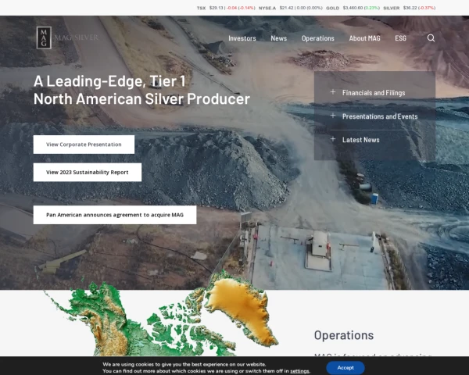This screenshot has width=469, height=375.
Task: Click the SILVER price ticker
Action: coord(409,8)
